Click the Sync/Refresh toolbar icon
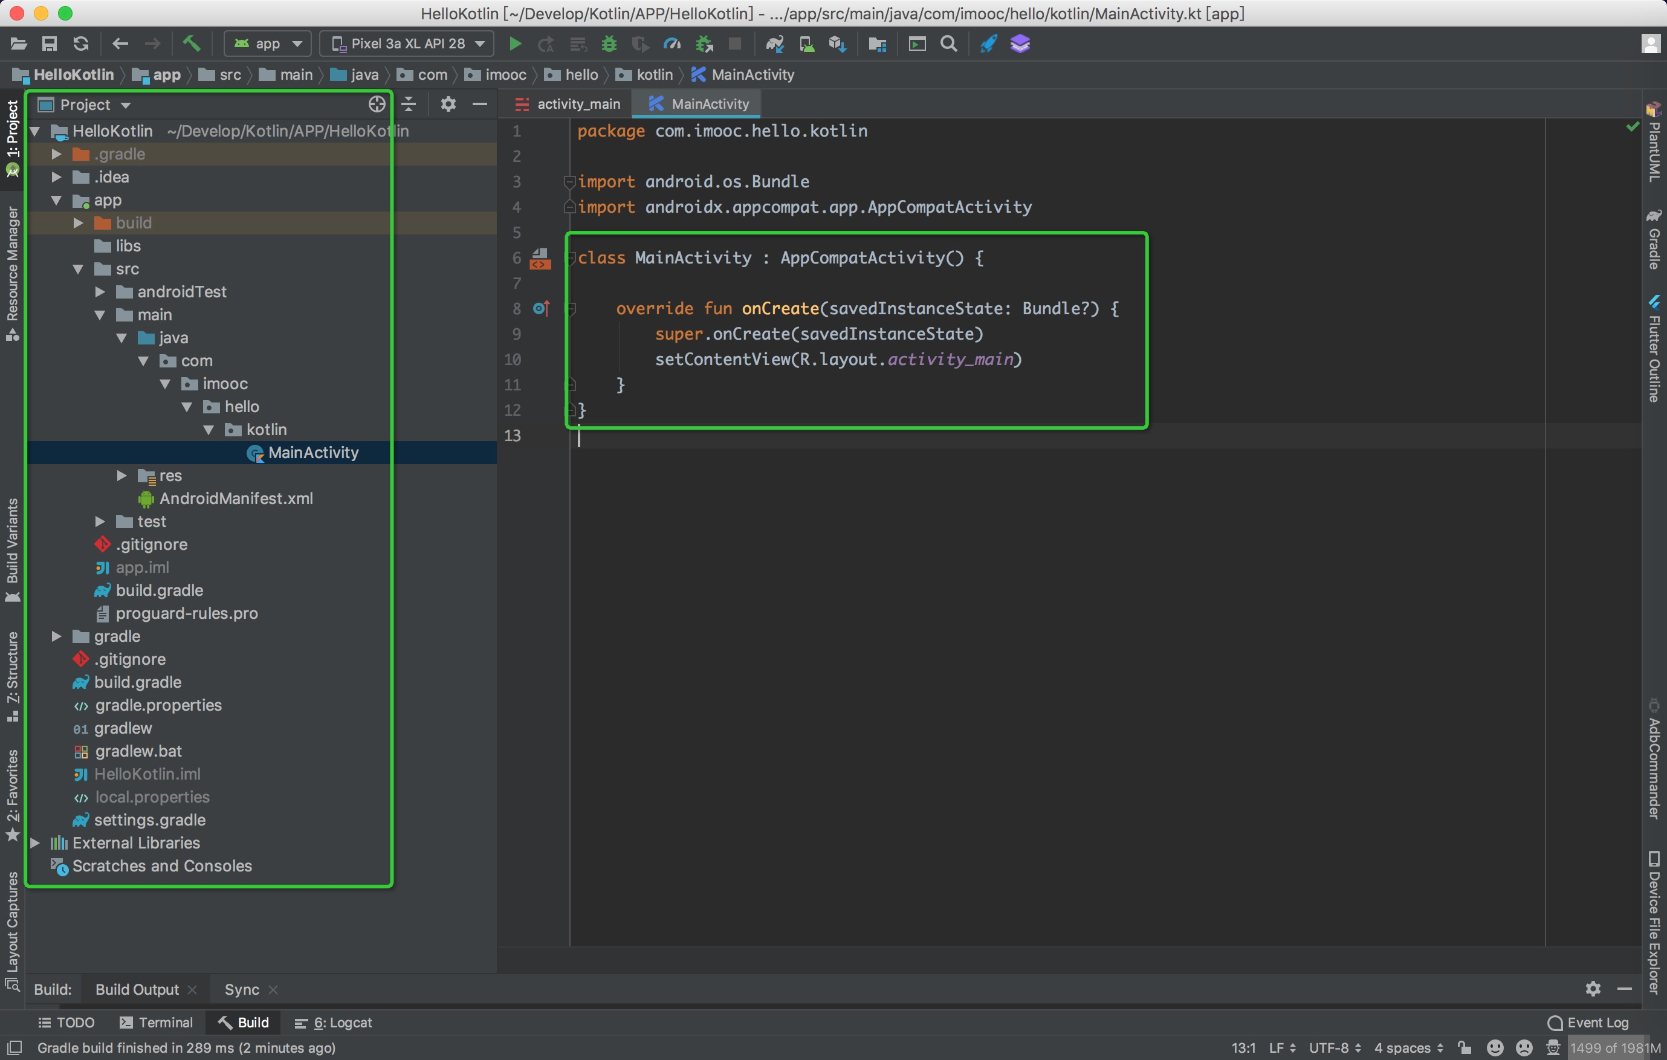Screen dimensions: 1667x1060 (x=81, y=44)
